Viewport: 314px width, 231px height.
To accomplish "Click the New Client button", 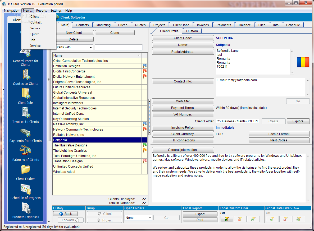I will [x=74, y=33].
